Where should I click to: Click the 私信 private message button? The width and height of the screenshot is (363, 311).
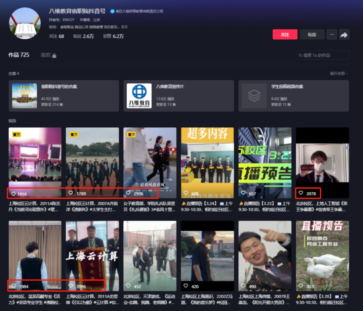pos(312,34)
